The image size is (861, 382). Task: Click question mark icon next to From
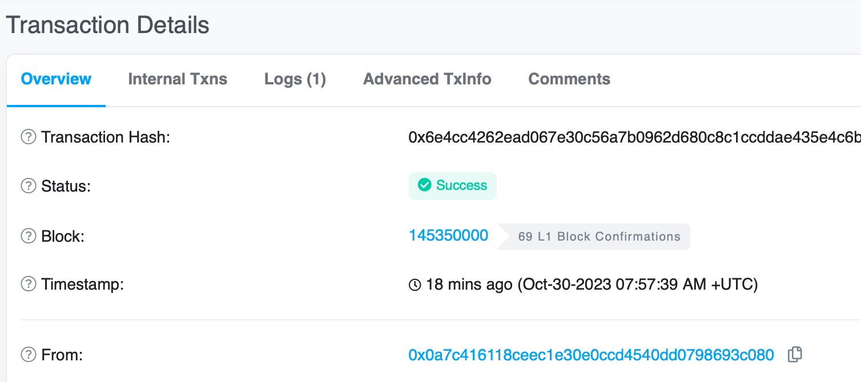[x=29, y=355]
